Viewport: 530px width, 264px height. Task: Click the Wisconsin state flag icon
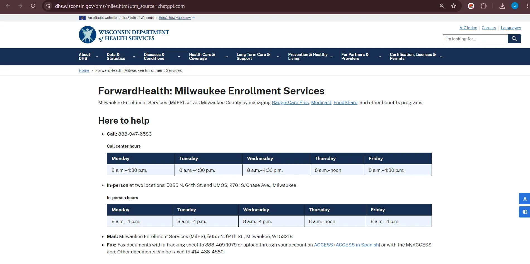[82, 18]
